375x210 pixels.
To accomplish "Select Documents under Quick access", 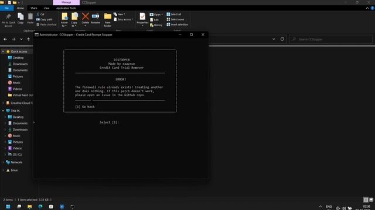I will tap(18, 70).
